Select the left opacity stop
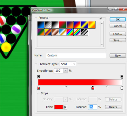This screenshot has width=127, height=116. point(38,77)
